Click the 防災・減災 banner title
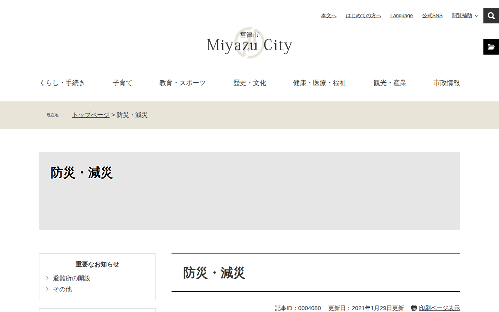 coord(81,172)
